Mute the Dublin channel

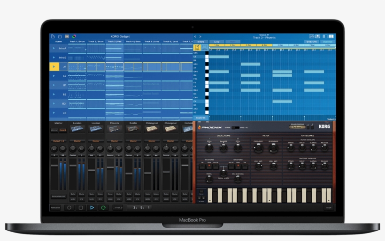click(x=138, y=194)
